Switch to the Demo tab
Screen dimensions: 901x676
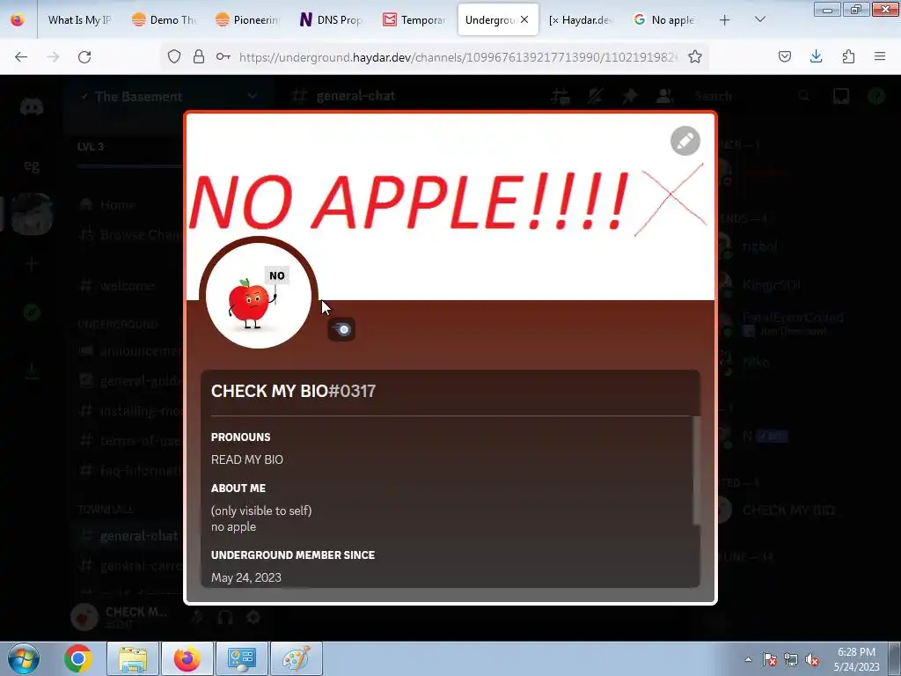coord(165,20)
